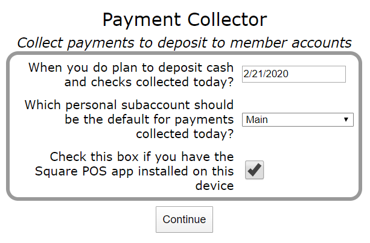Click the deposit cash and checks question label
The height and width of the screenshot is (243, 370).
pyautogui.click(x=131, y=74)
